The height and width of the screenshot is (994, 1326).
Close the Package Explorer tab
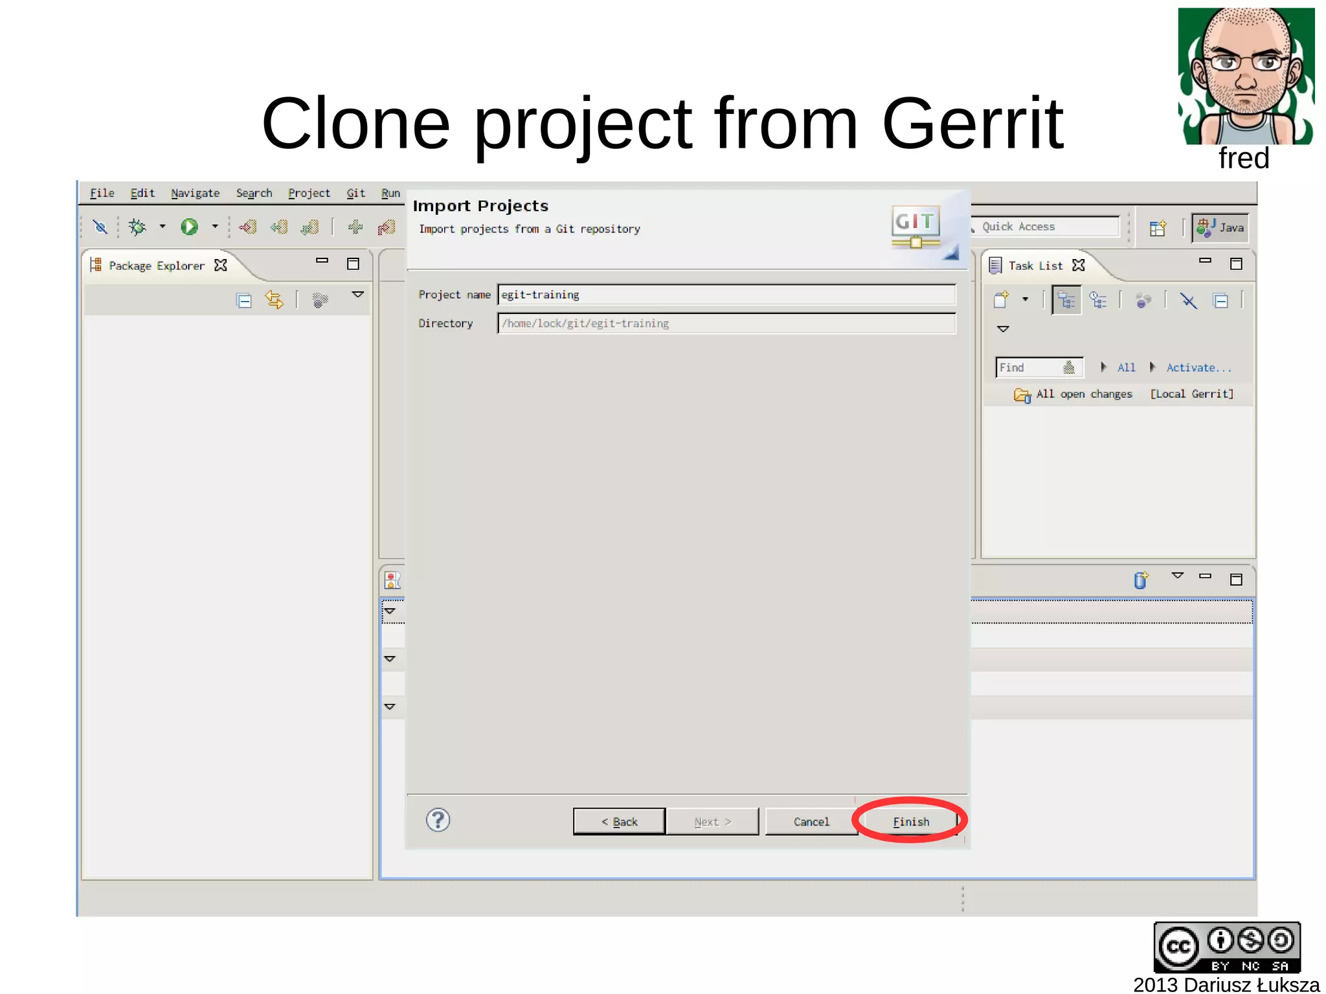(x=221, y=265)
